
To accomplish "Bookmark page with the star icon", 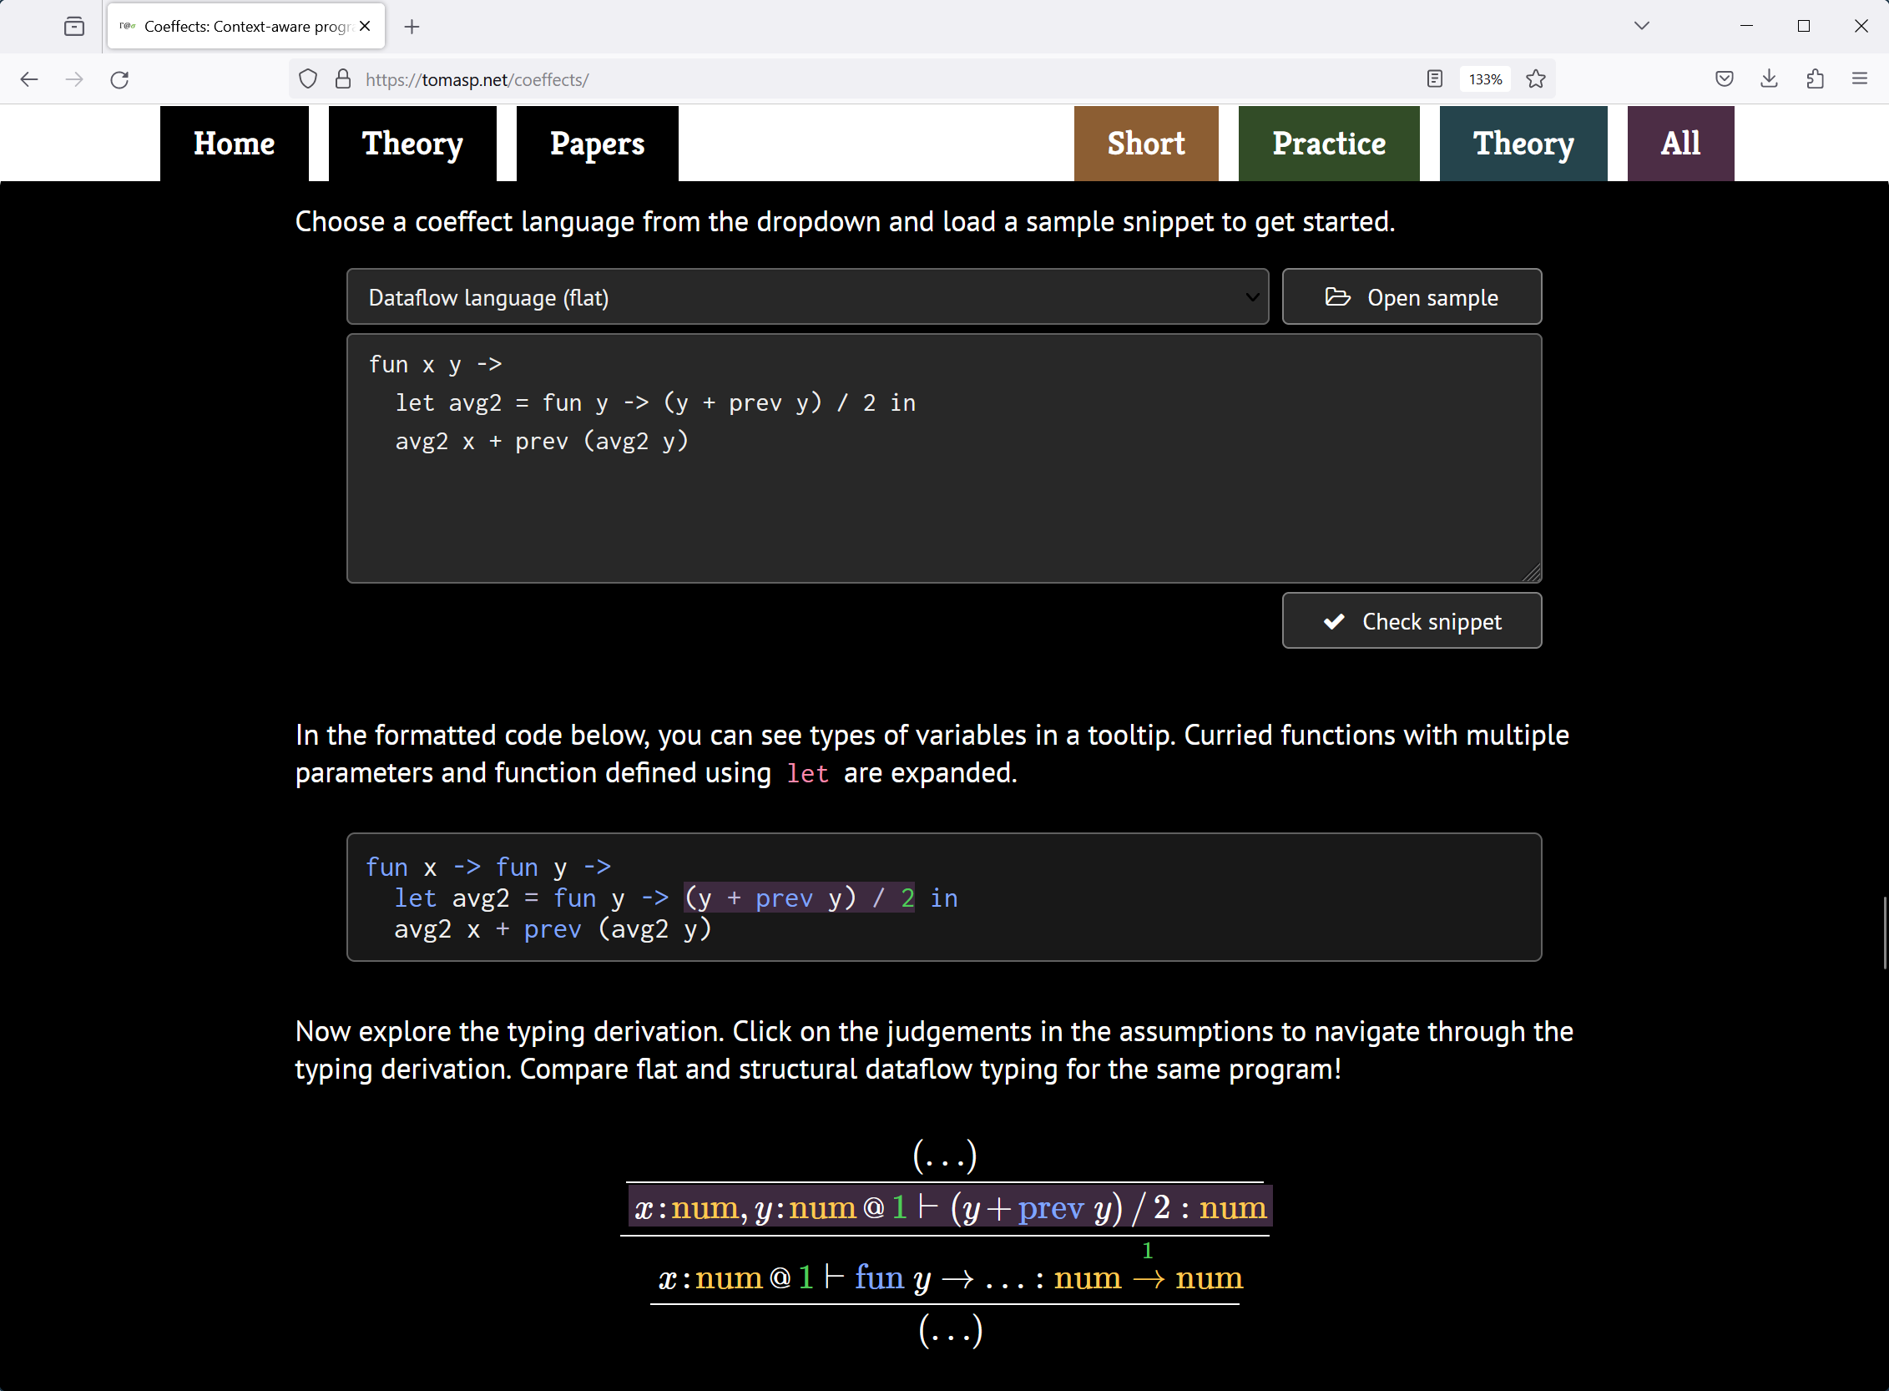I will point(1535,79).
